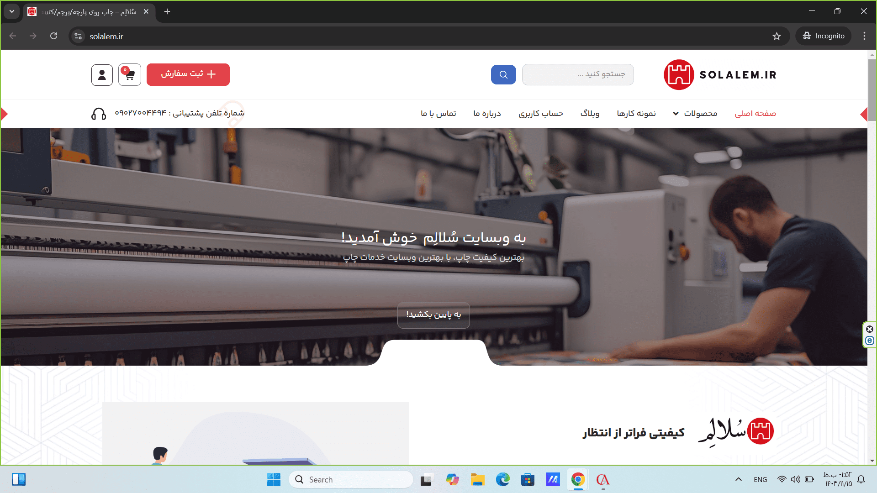Click the hero welcome heading text
The height and width of the screenshot is (493, 877).
[433, 237]
